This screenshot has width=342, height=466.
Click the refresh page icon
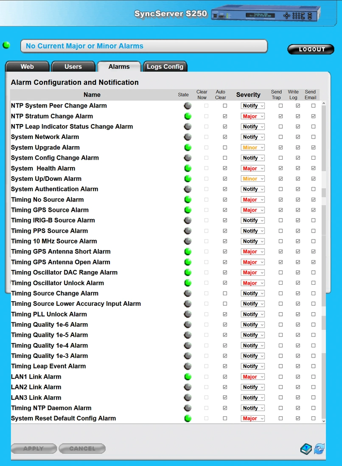319,449
